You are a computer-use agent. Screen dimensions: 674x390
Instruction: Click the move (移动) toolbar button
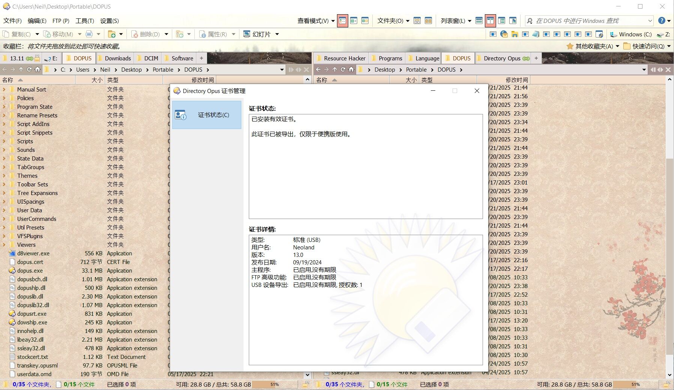coord(59,34)
